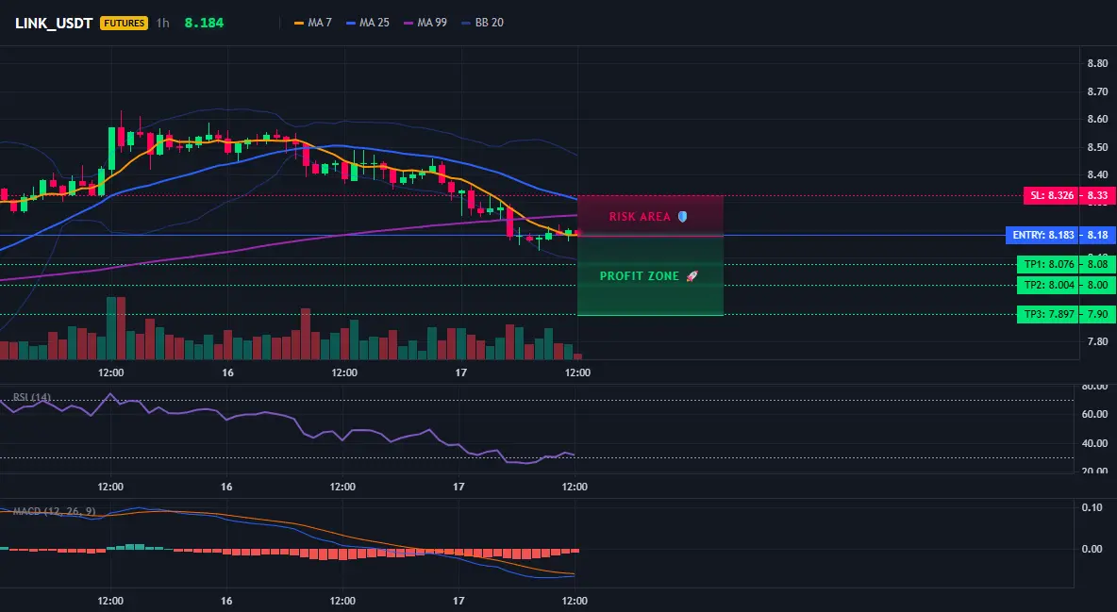Screen dimensions: 1117x612
Task: Click the MACD (12, 26, 9) indicator label
Action: (x=54, y=511)
